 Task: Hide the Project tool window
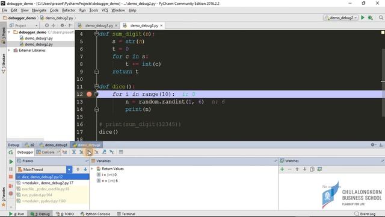tap(70, 25)
